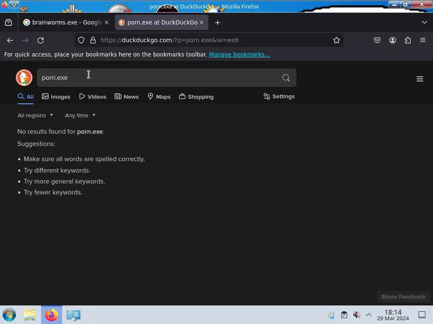Click "No results found for porn.exe." text
433x324 pixels.
pyautogui.click(x=61, y=132)
